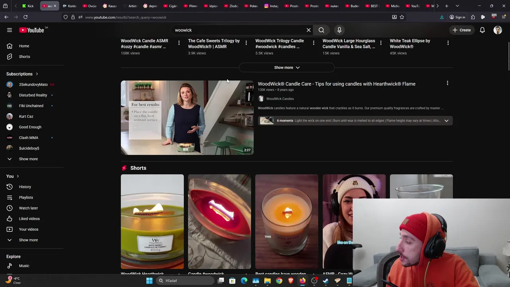Open the red candle Short thumbnail
The image size is (510, 287).
[220, 222]
